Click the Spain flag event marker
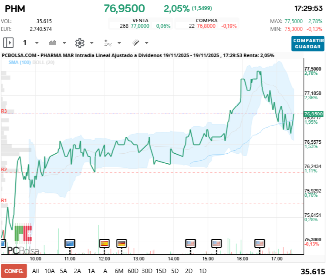The image size is (331, 280). pyautogui.click(x=104, y=243)
